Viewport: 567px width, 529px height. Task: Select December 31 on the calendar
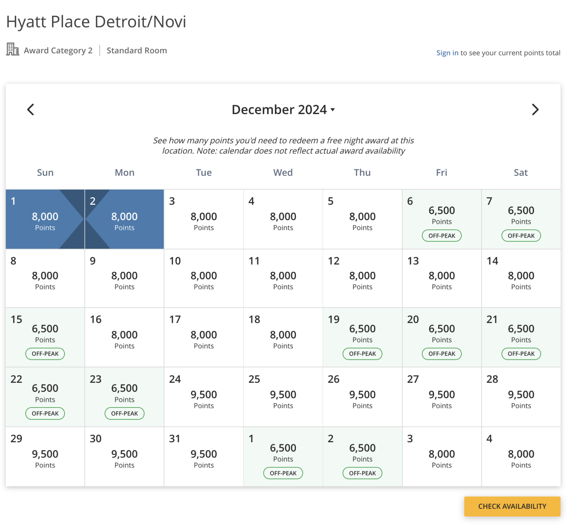(x=204, y=457)
